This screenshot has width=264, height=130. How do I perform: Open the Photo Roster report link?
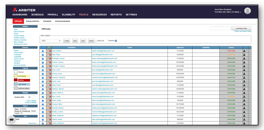(19, 53)
